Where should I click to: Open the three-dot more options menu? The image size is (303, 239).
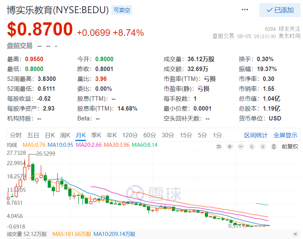[245, 10]
